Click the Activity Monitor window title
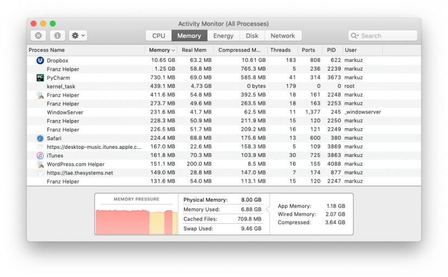This screenshot has height=277, width=448. (x=223, y=24)
